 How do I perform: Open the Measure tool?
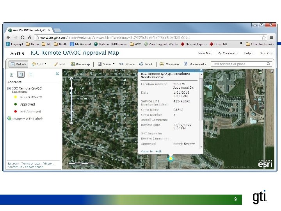(169, 64)
